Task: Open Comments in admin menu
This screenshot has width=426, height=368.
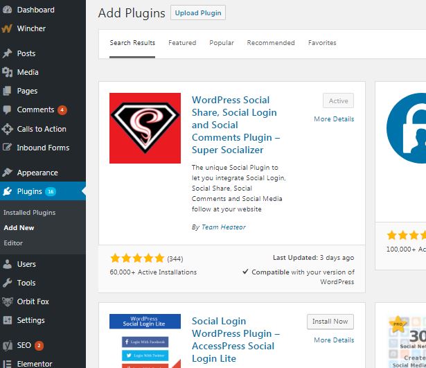Action: pos(35,109)
